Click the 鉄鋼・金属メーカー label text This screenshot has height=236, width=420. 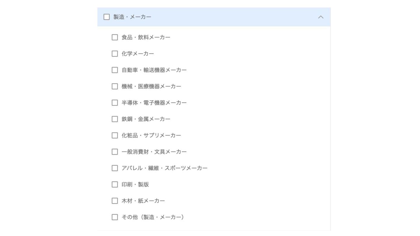tap(146, 119)
